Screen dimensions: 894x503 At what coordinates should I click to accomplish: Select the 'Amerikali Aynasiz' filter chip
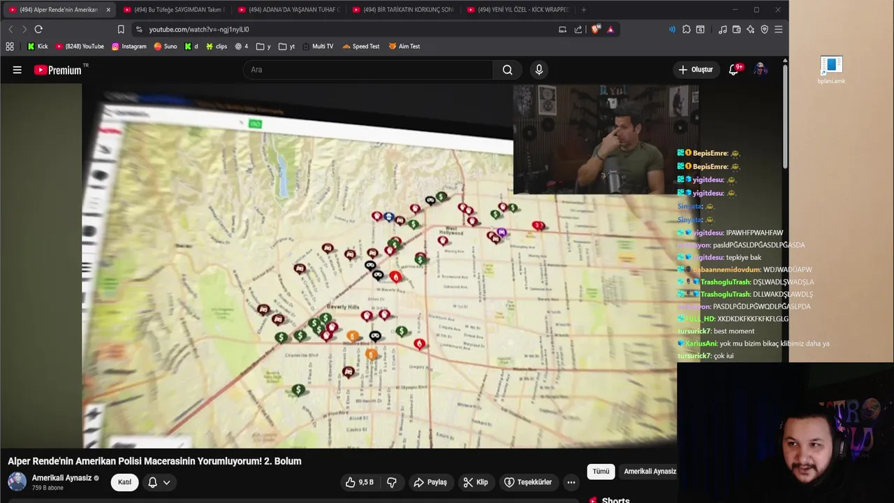pyautogui.click(x=649, y=472)
